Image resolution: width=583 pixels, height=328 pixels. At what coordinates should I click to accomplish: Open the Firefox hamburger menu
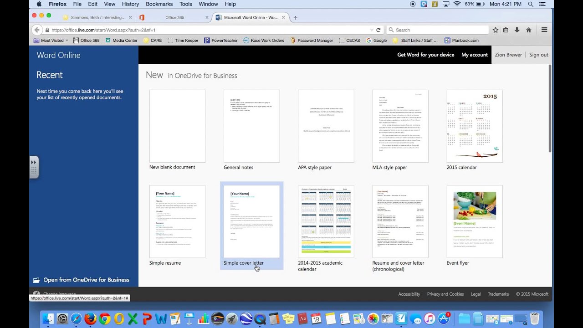tap(544, 30)
